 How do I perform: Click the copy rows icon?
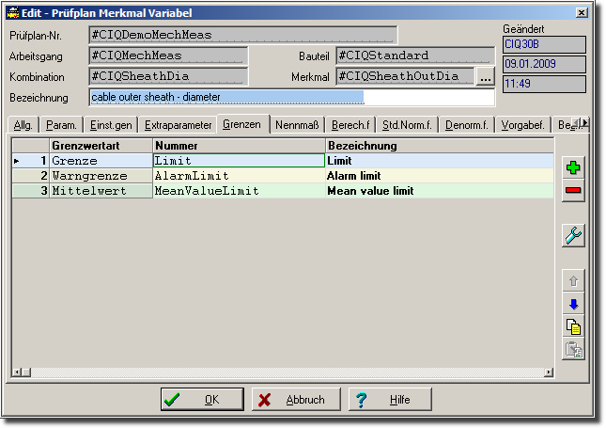pyautogui.click(x=573, y=326)
